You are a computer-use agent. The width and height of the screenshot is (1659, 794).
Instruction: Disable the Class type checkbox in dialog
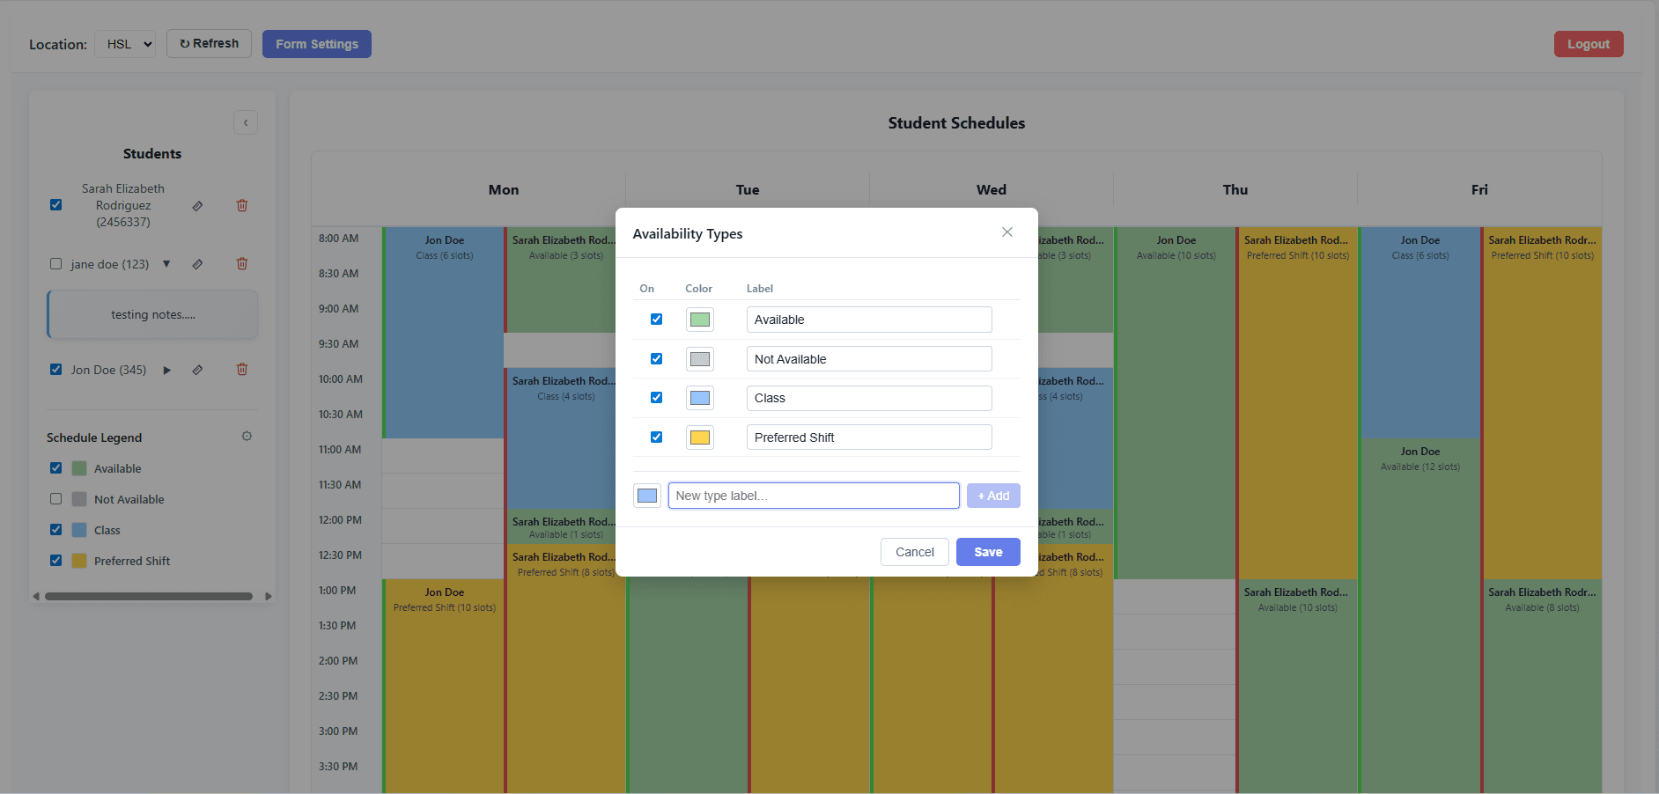656,398
